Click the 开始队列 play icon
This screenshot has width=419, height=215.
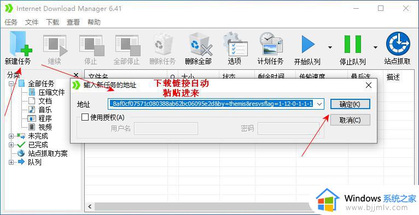click(308, 45)
